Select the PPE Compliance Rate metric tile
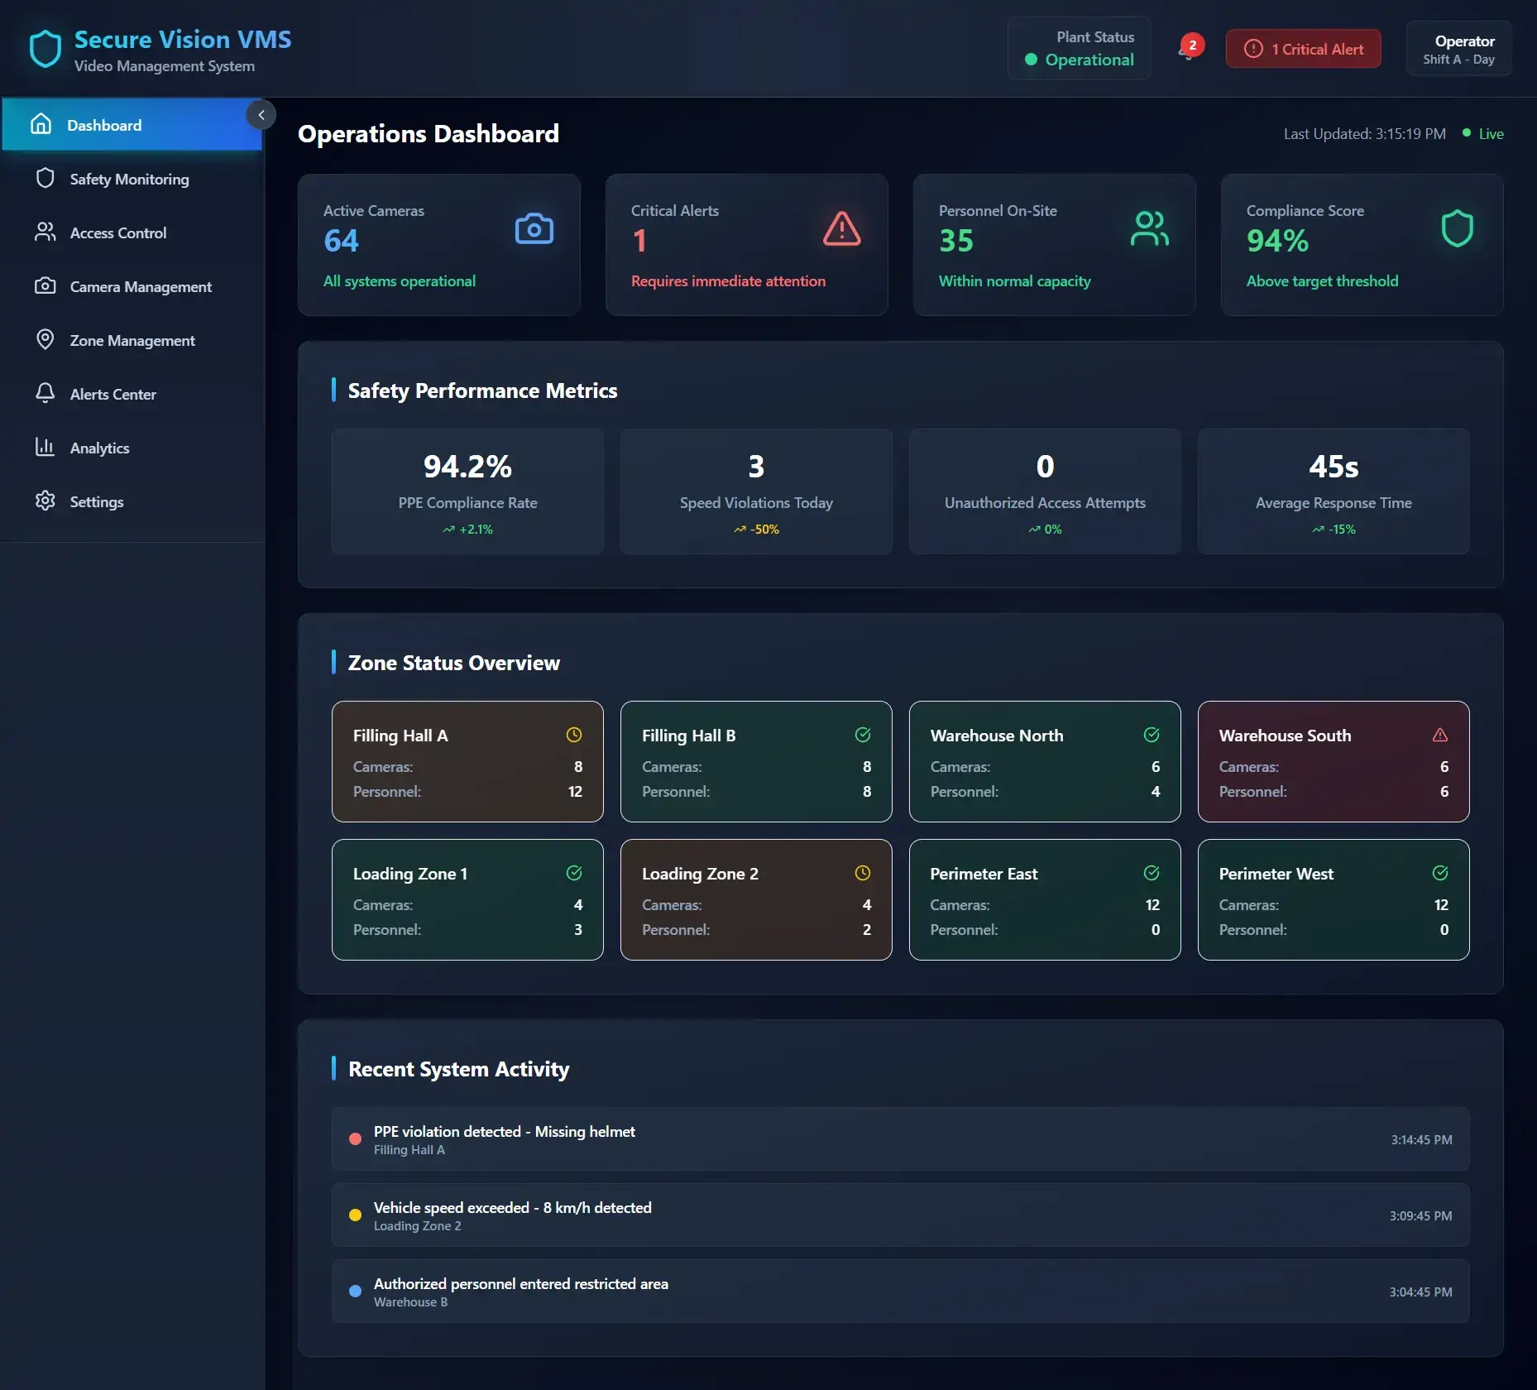 coord(467,491)
